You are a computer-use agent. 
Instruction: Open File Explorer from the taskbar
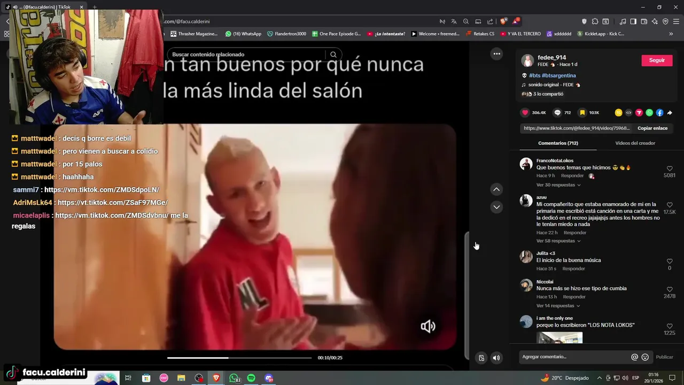(181, 378)
